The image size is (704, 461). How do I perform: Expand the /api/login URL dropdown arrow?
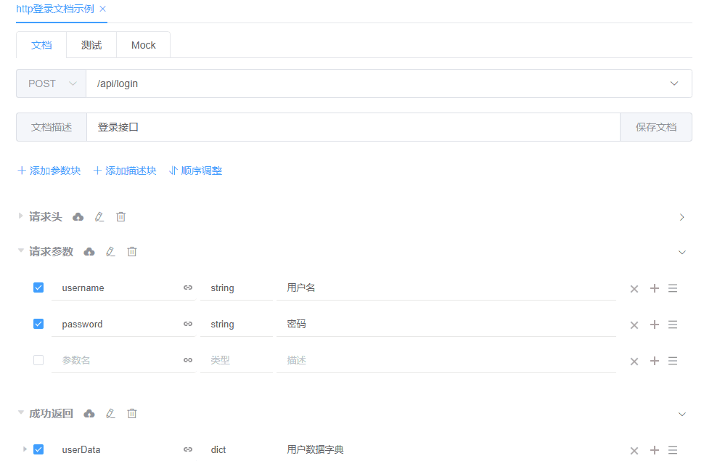pyautogui.click(x=674, y=83)
